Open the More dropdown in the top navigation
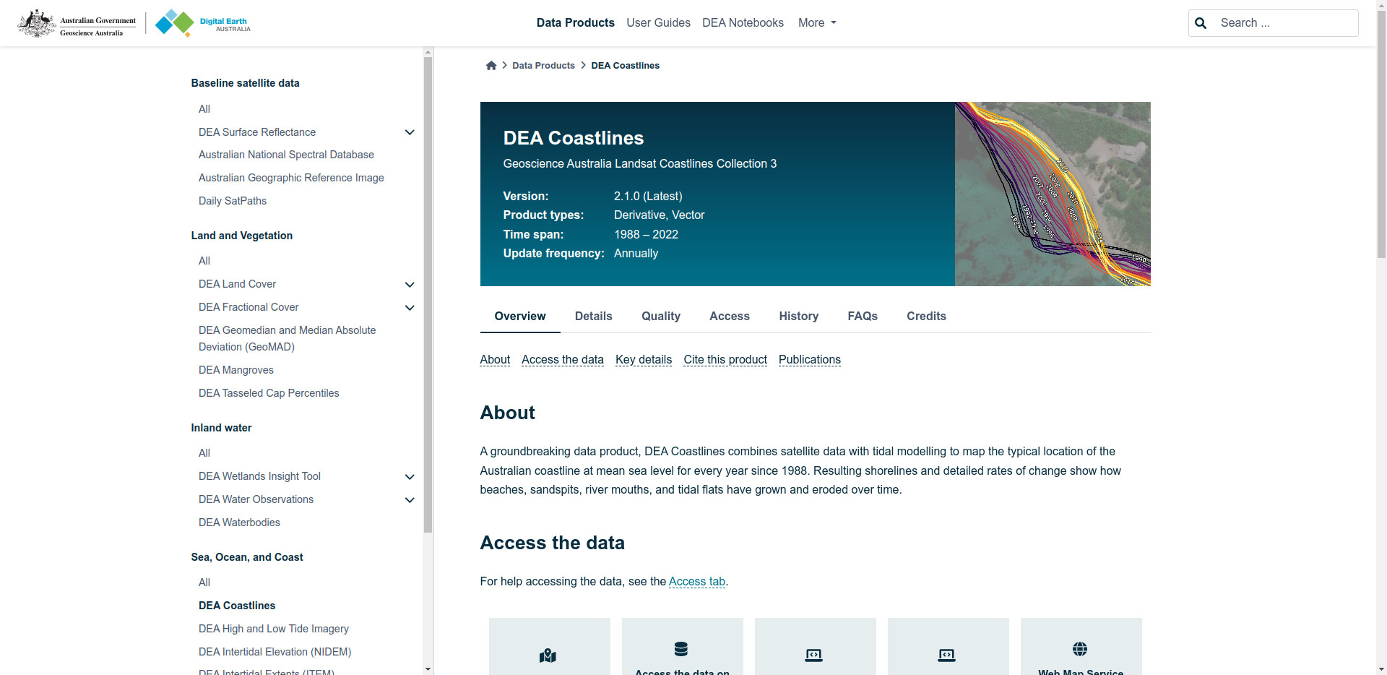1387x675 pixels. tap(817, 23)
